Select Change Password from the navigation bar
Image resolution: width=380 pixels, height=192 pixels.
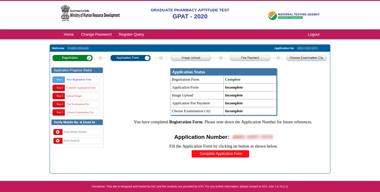[96, 34]
